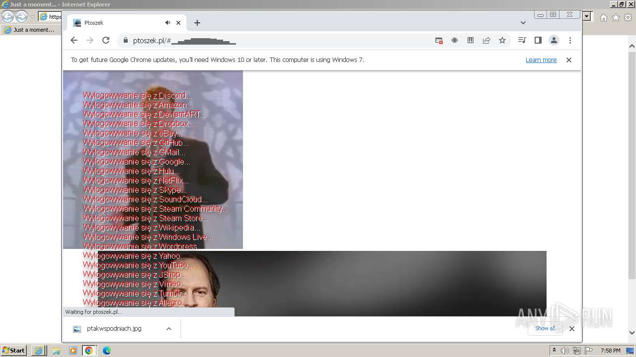Show hidden tray icons
The height and width of the screenshot is (357, 636).
click(554, 351)
